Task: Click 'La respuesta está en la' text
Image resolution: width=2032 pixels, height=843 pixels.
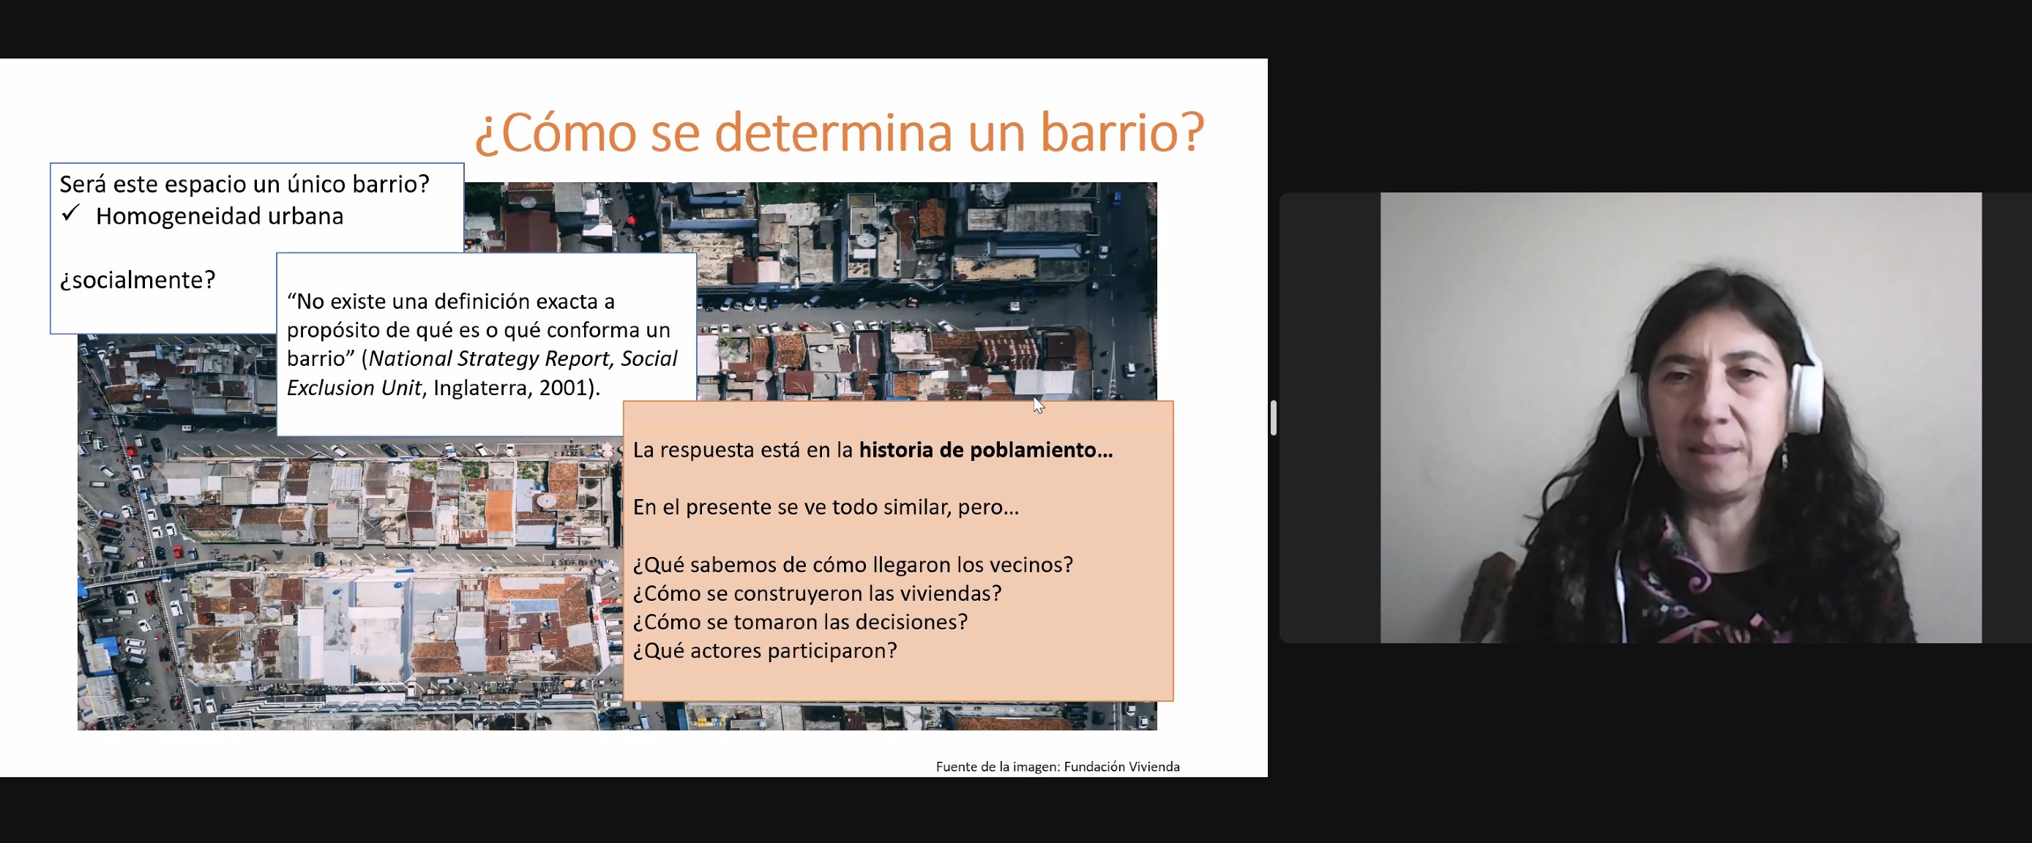Action: [743, 450]
